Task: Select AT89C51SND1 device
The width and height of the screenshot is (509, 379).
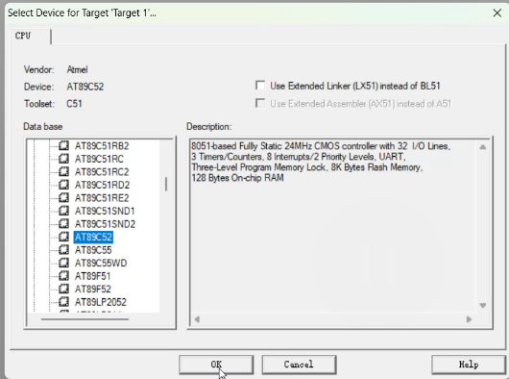Action: [105, 211]
